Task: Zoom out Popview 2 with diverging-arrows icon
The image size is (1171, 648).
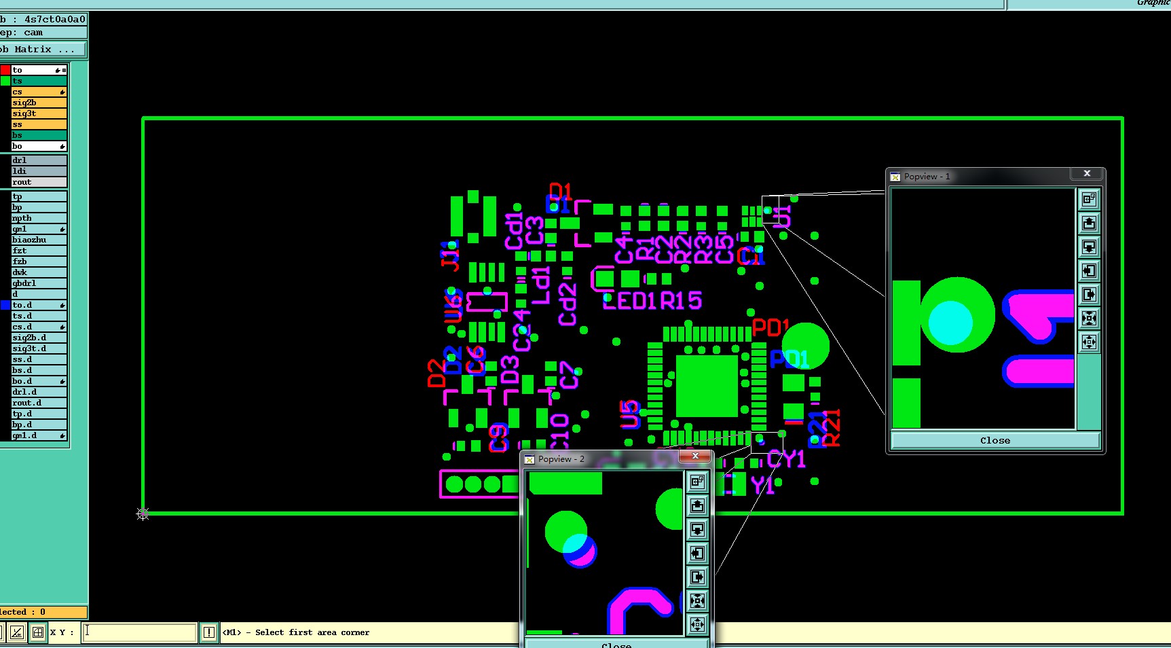Action: (697, 624)
